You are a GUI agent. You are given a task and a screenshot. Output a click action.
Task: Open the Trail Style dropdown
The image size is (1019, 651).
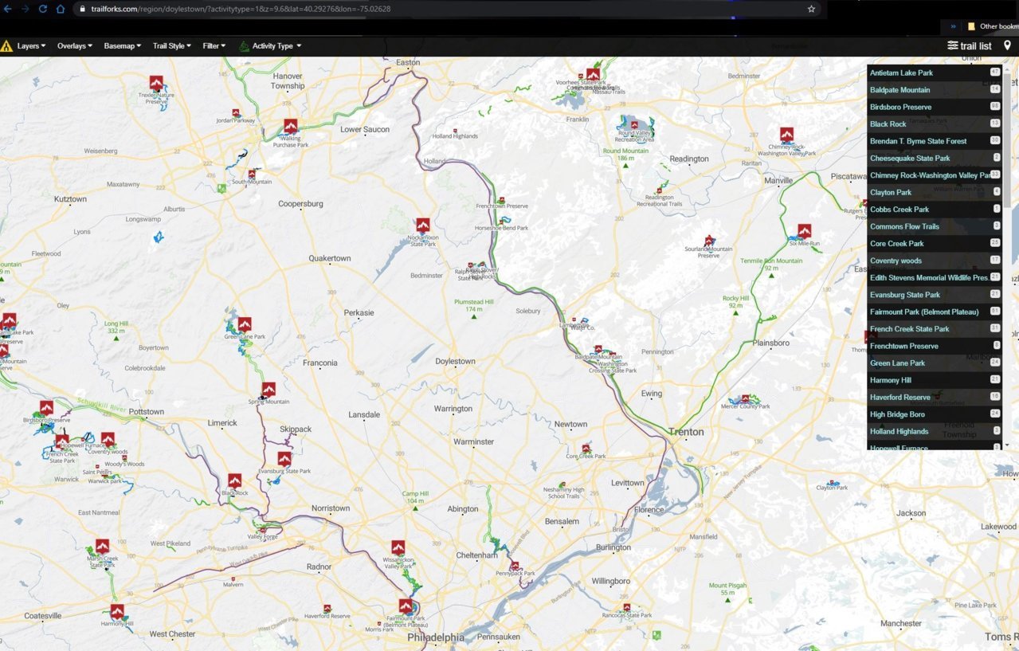(x=172, y=46)
